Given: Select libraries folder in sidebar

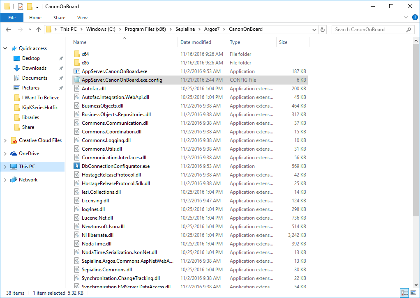Looking at the screenshot, I should 30,117.
